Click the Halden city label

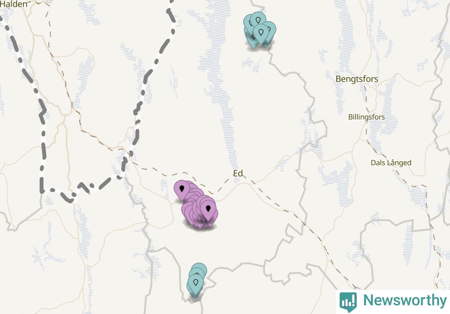14,4
